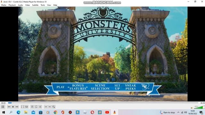The image size is (205, 115).
Task: Click the VLC cone taskbar icon
Action: 115,112
